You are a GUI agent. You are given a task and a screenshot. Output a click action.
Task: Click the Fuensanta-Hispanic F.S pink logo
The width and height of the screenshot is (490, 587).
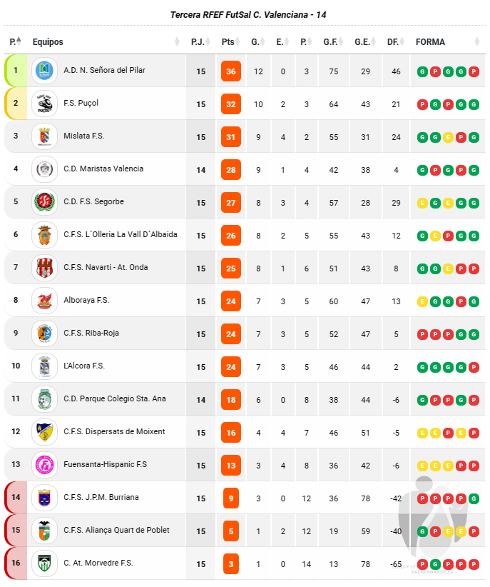[44, 465]
